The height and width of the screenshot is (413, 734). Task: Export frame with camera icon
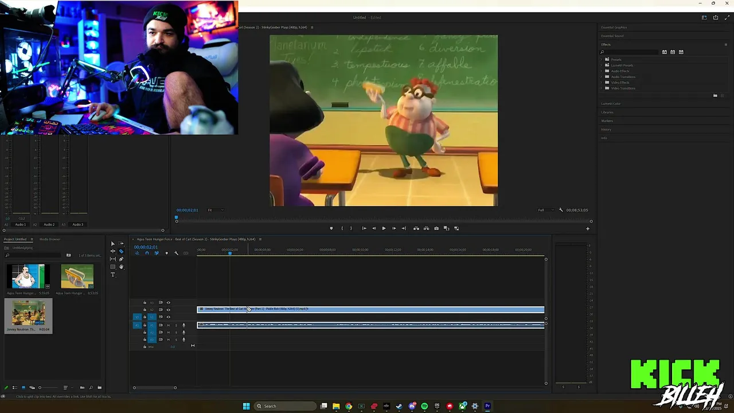[x=436, y=228]
